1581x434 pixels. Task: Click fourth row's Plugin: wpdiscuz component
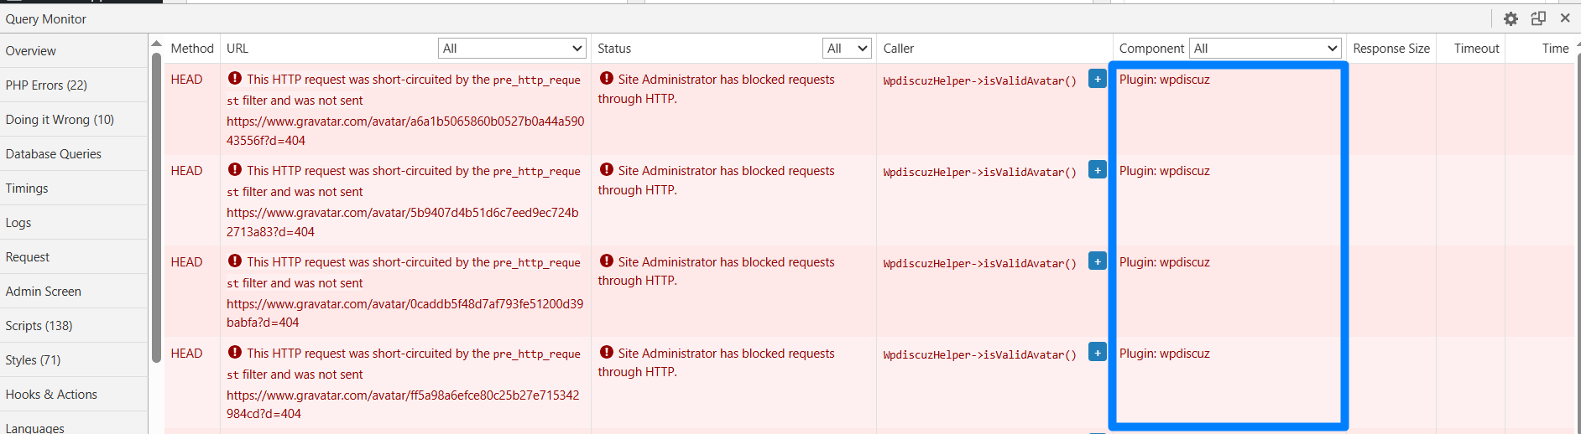point(1165,354)
